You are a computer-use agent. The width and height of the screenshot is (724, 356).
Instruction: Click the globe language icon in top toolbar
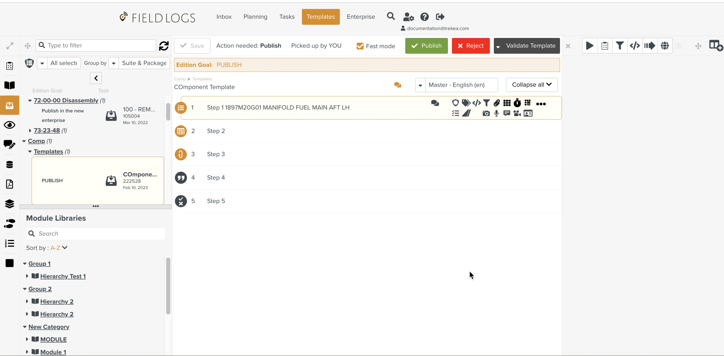(x=665, y=46)
